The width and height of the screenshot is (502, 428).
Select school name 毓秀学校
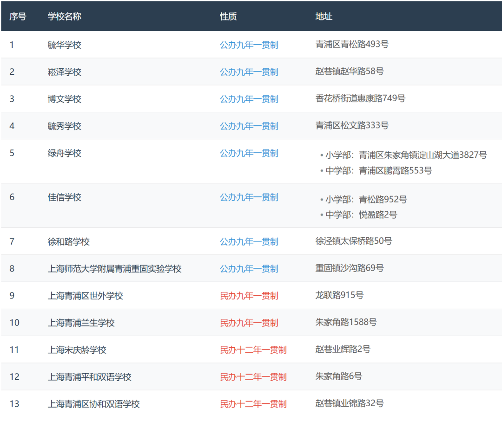coord(64,126)
